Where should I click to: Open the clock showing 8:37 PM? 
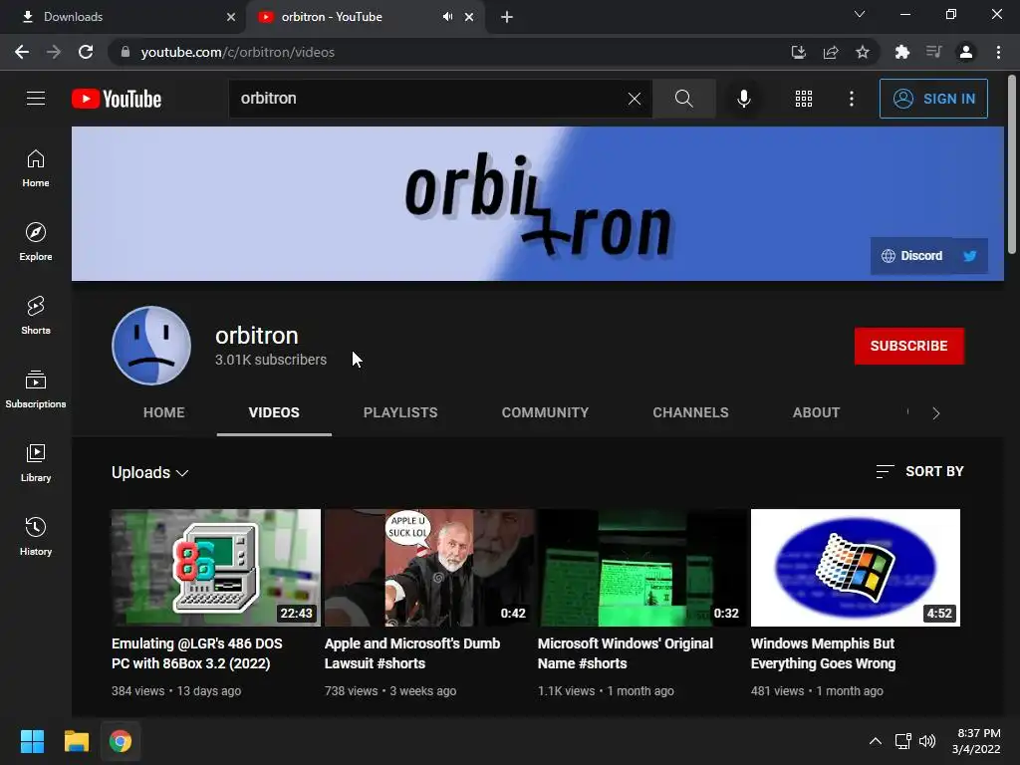(x=976, y=741)
